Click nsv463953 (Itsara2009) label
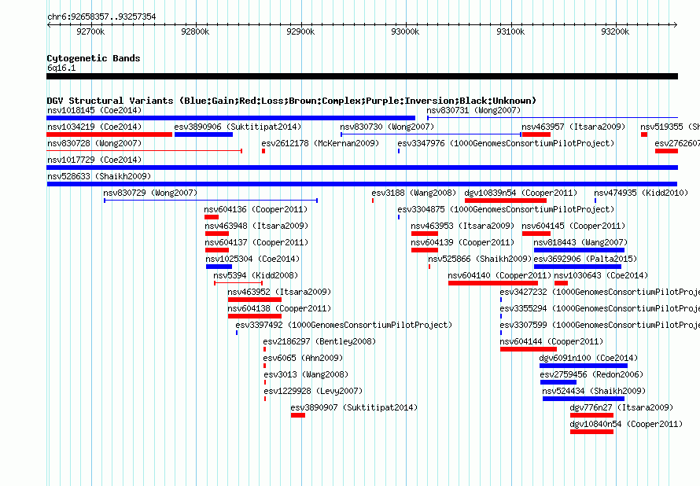Image resolution: width=700 pixels, height=486 pixels. [x=462, y=226]
